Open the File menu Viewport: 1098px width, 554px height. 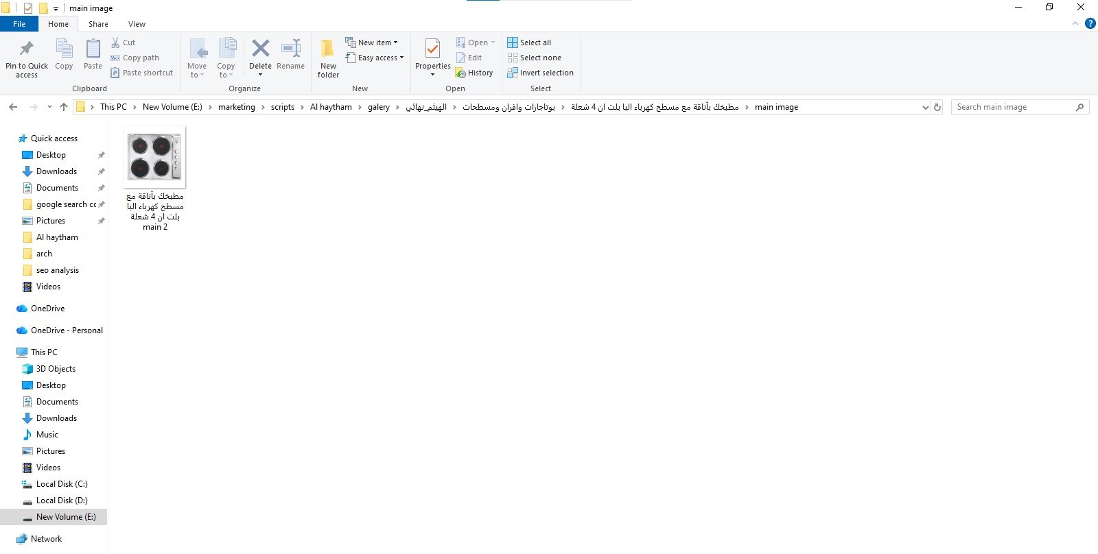pyautogui.click(x=19, y=24)
